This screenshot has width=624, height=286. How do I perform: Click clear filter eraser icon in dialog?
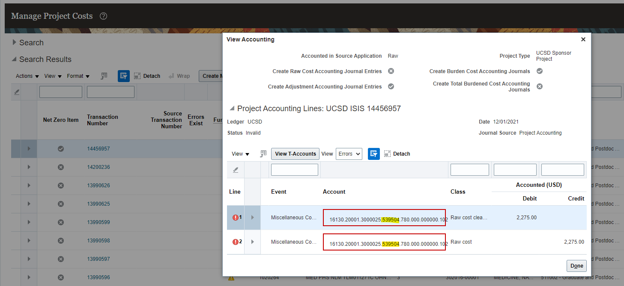point(236,170)
